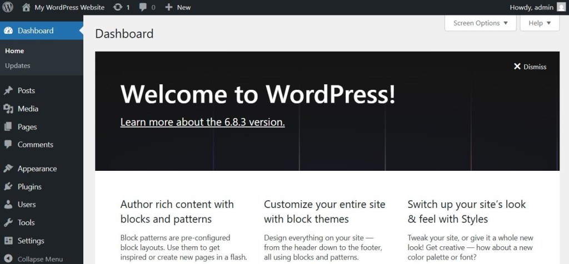The height and width of the screenshot is (264, 569).
Task: Click the Collapse Menu label
Action: [x=40, y=260]
